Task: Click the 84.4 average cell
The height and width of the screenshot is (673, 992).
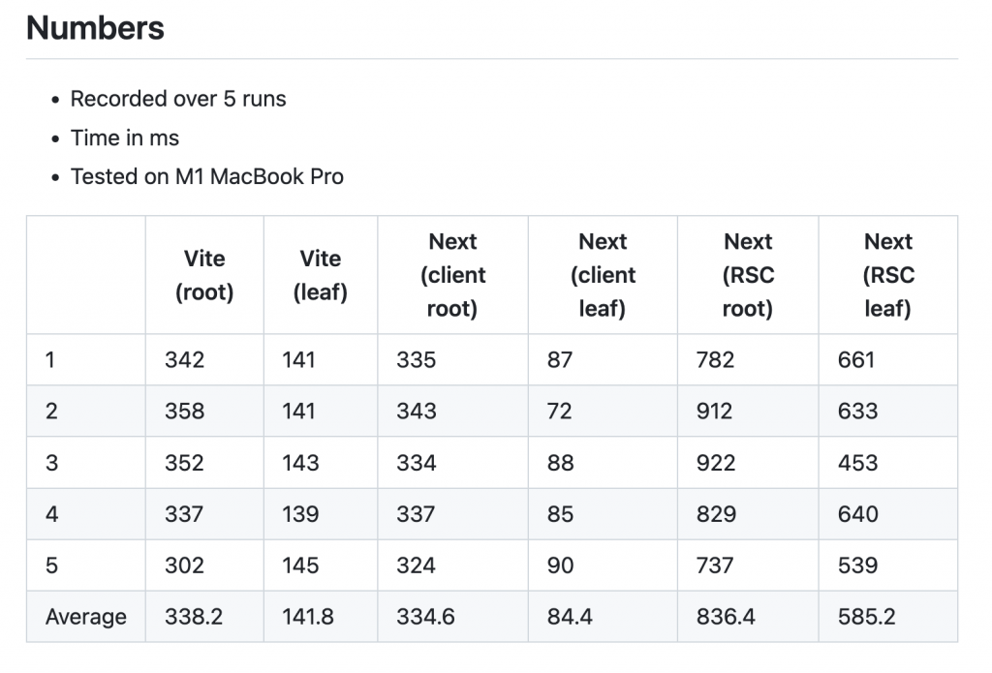Action: point(570,617)
